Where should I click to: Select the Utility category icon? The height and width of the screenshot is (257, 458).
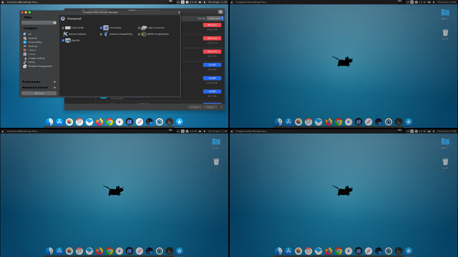[x=25, y=62]
